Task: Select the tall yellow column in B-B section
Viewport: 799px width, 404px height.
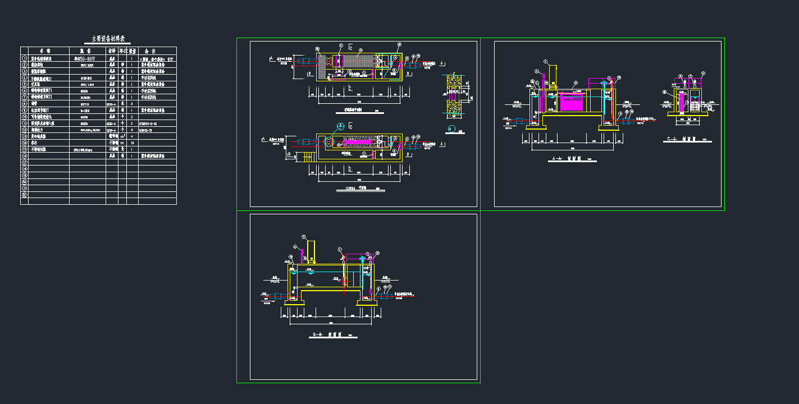Action: (x=311, y=251)
